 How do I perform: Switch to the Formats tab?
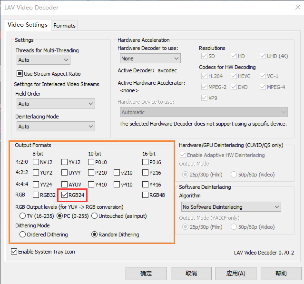(x=64, y=26)
